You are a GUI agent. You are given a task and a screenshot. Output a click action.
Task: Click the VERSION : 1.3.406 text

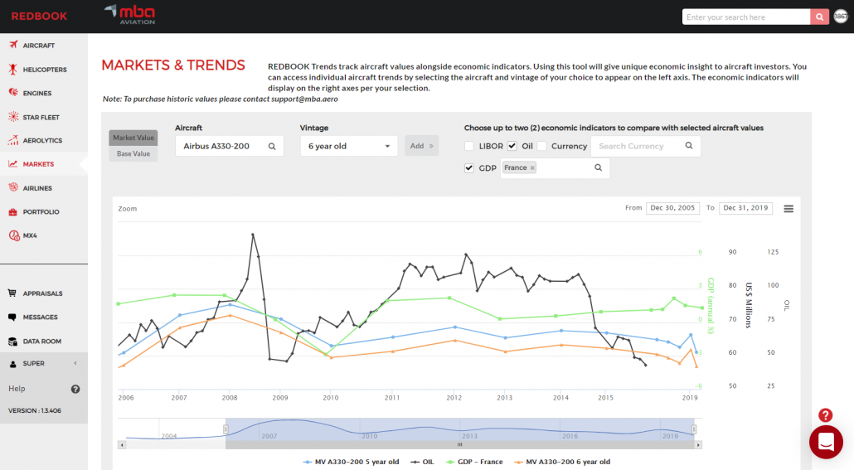coord(35,410)
